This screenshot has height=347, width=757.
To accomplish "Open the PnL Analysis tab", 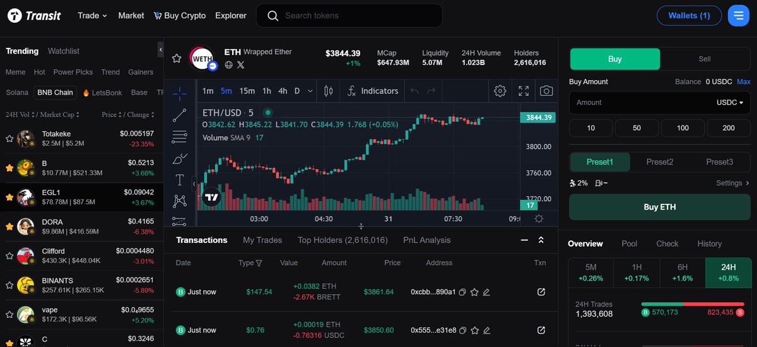I will pos(427,240).
